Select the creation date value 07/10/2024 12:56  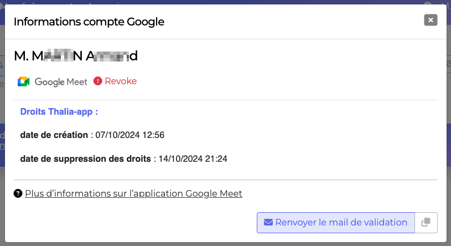coord(129,135)
